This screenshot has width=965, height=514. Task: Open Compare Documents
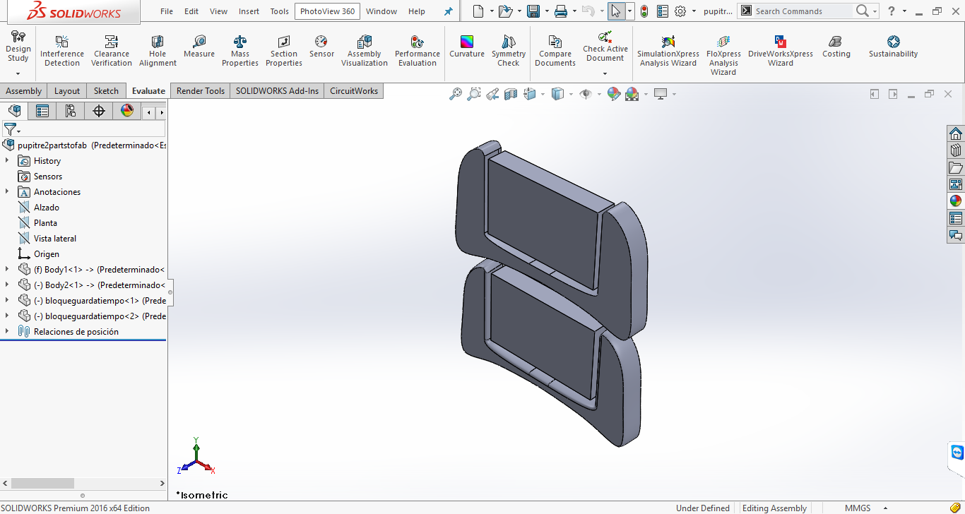(555, 51)
